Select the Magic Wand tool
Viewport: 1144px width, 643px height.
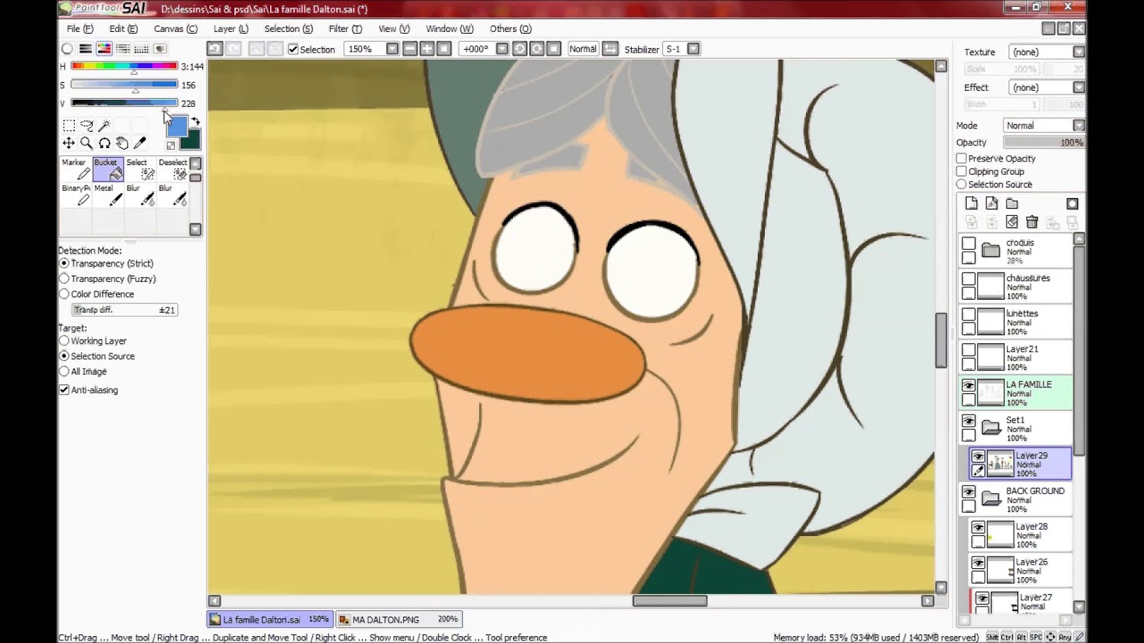click(x=105, y=126)
